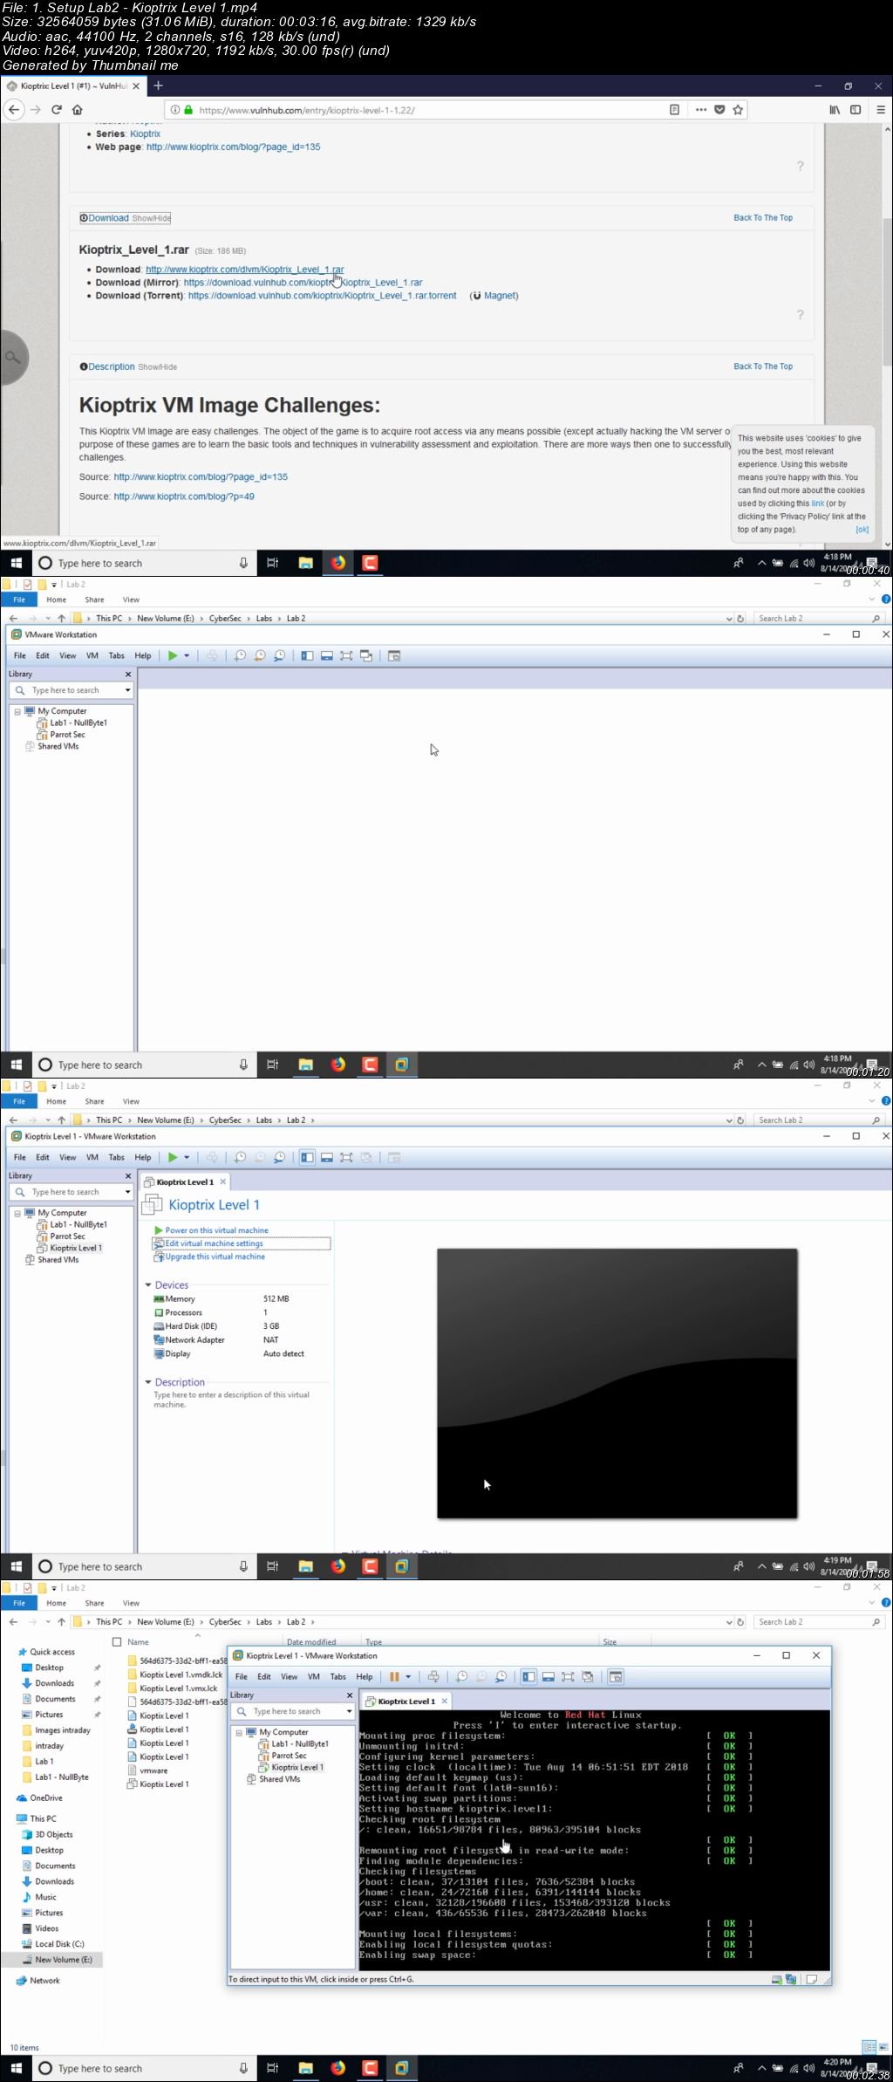
Task: Toggle thumbnail bar icon in empty VMware frame
Action: tap(326, 655)
